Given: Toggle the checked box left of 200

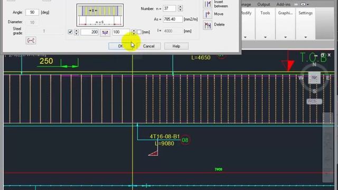Looking at the screenshot, I should [70, 32].
